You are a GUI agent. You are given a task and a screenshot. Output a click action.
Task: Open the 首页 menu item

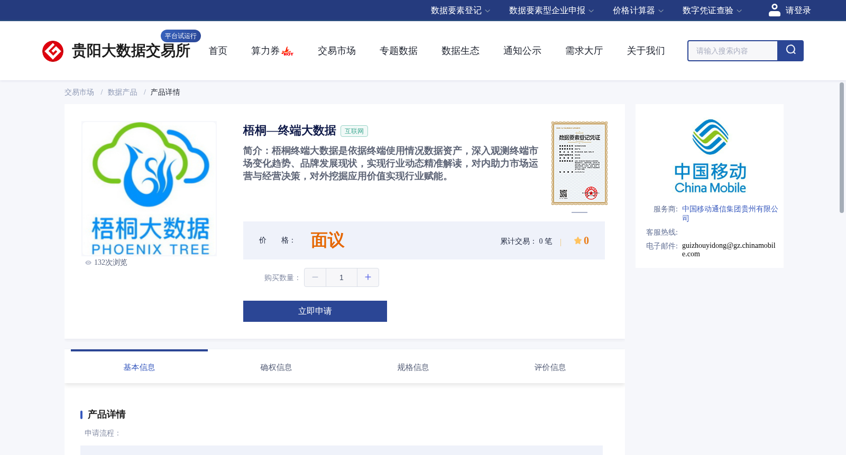click(x=218, y=51)
